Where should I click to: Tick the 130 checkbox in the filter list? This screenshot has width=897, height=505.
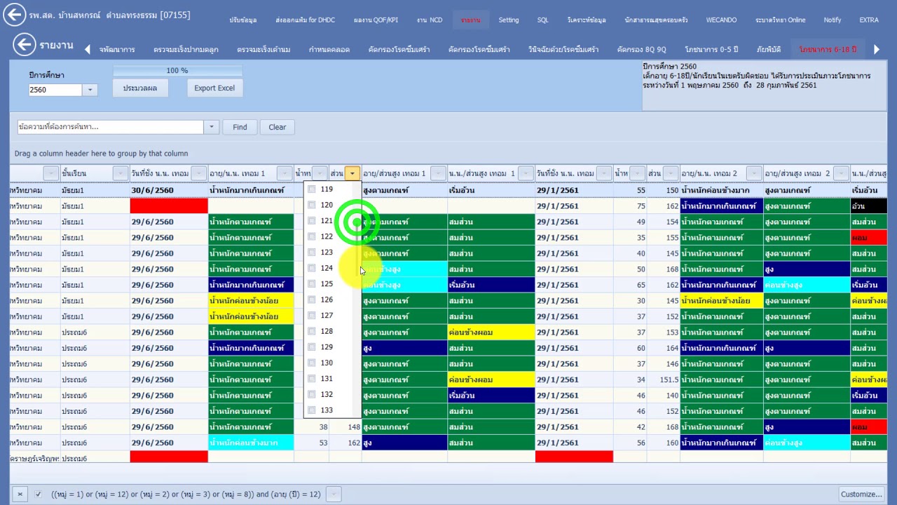(311, 363)
